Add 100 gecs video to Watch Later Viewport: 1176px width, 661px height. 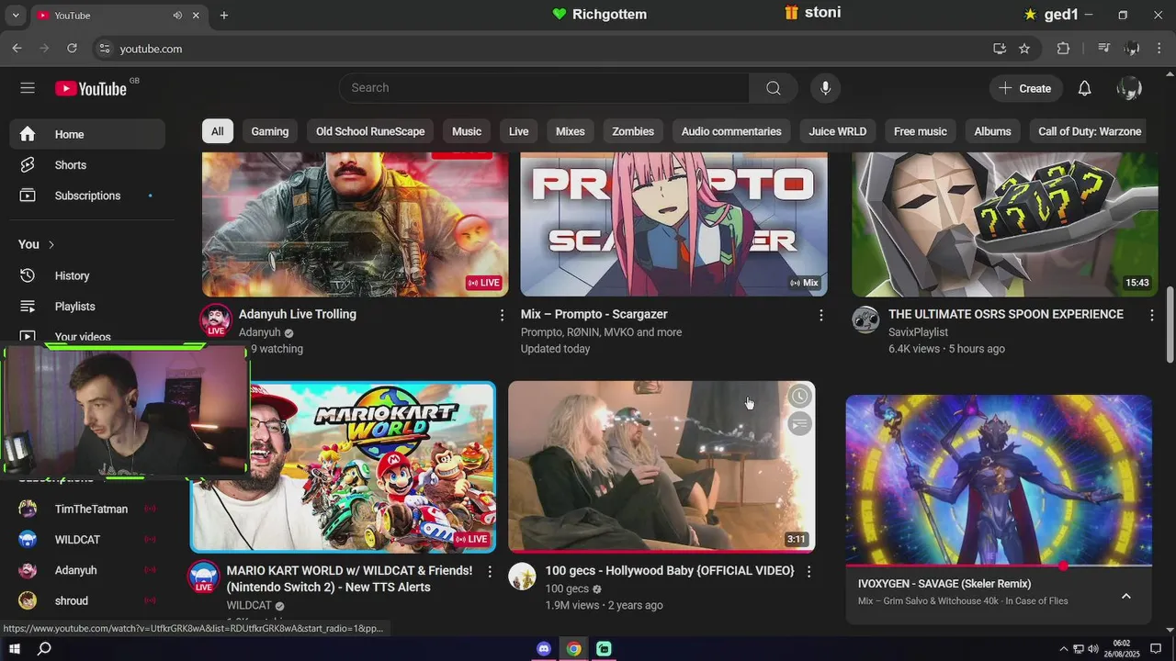[800, 397]
